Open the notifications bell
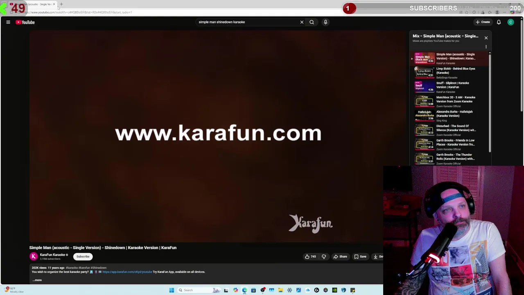This screenshot has width=524, height=295. (x=499, y=22)
